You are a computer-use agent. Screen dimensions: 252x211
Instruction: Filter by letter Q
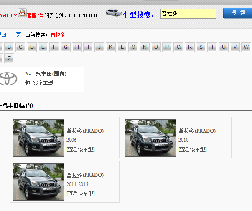coord(178,47)
